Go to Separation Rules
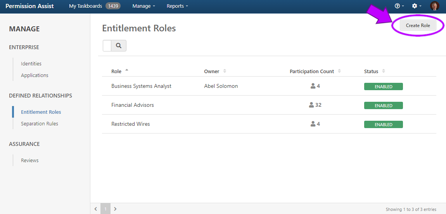The width and height of the screenshot is (446, 214). click(40, 124)
